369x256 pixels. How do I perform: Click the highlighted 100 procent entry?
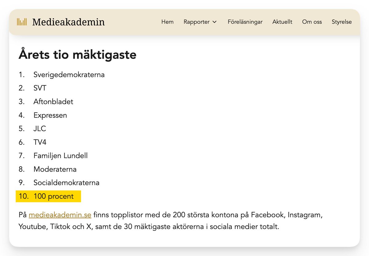(x=48, y=196)
